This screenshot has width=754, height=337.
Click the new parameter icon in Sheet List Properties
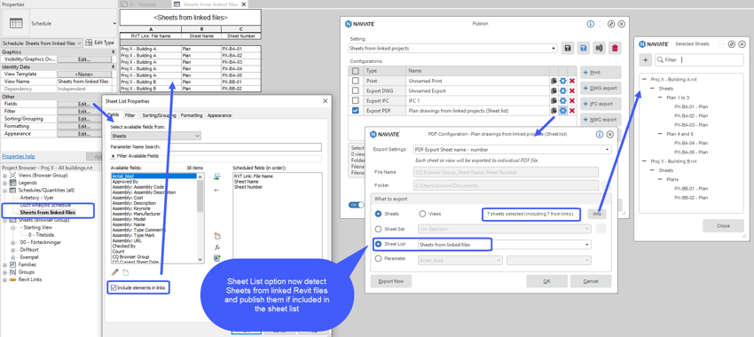[x=216, y=236]
